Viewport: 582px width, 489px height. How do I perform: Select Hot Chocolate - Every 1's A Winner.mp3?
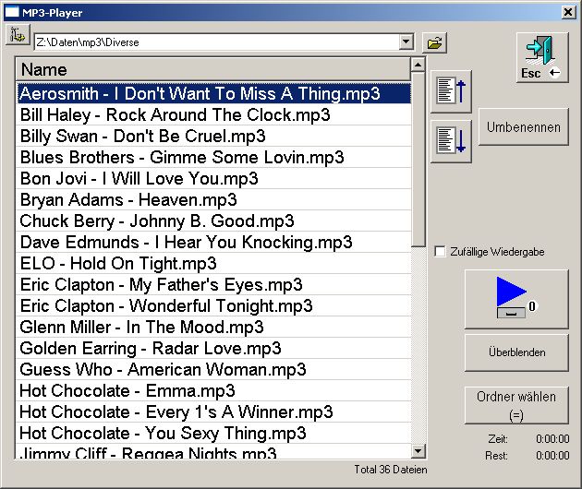(213, 411)
